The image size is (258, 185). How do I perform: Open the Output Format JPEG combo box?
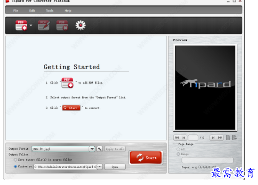63,149
